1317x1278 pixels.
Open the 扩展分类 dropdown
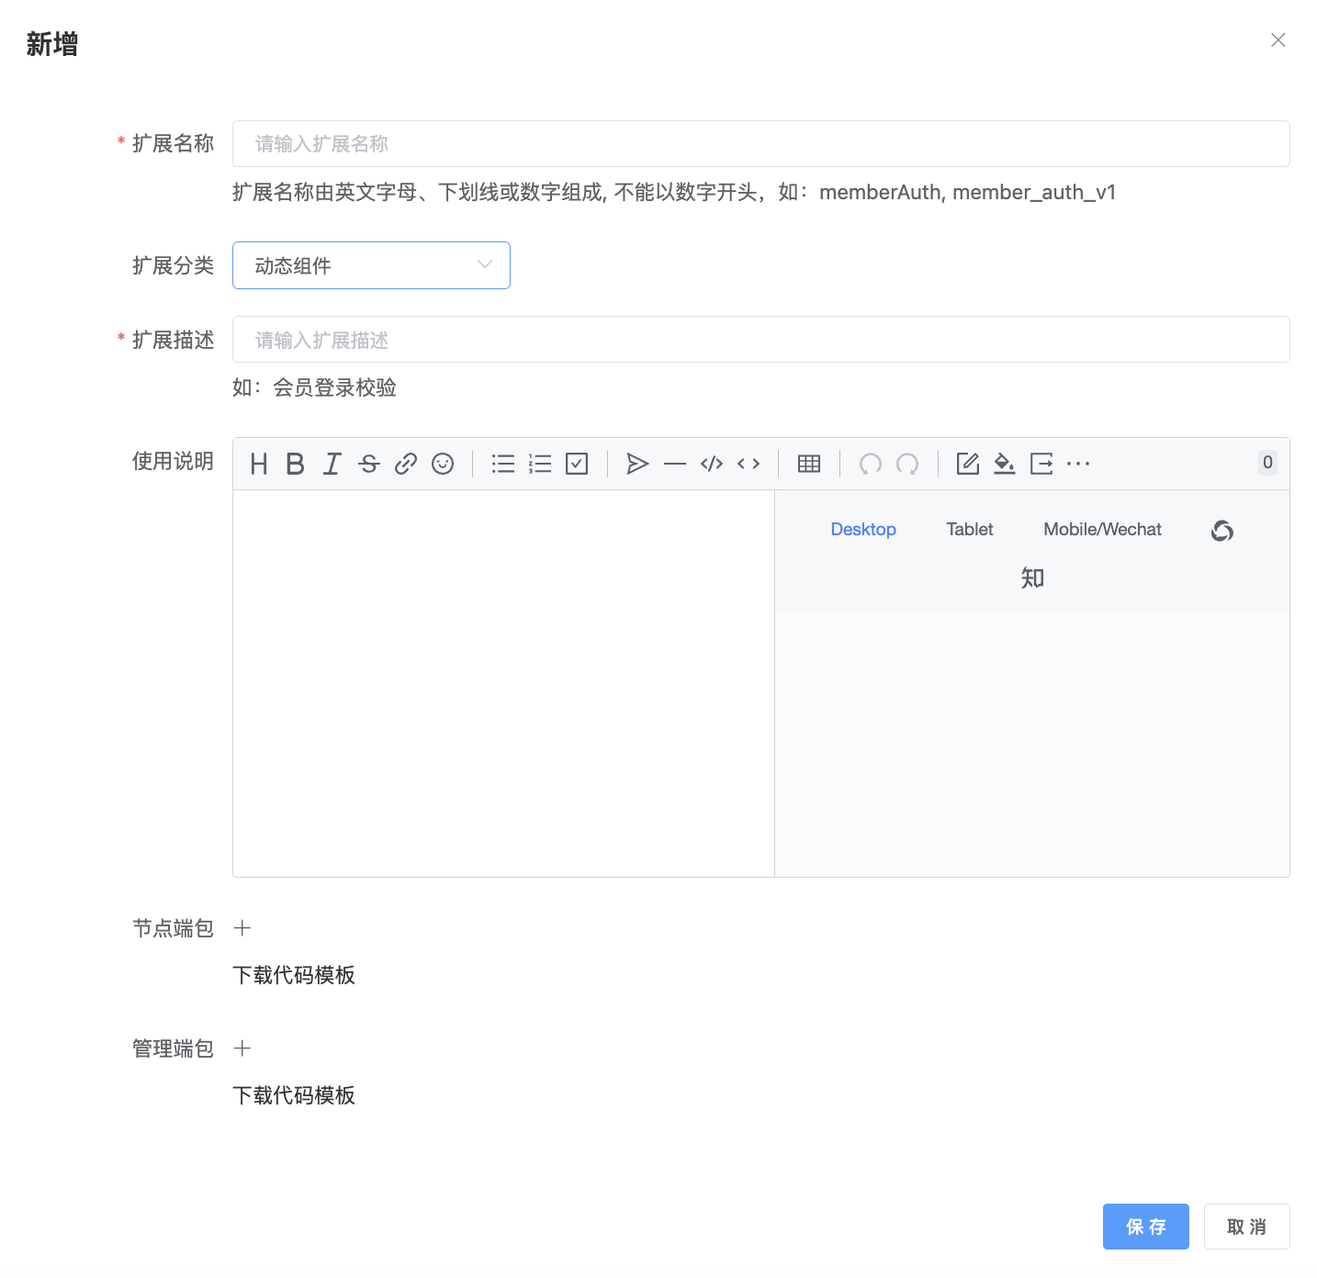[371, 265]
